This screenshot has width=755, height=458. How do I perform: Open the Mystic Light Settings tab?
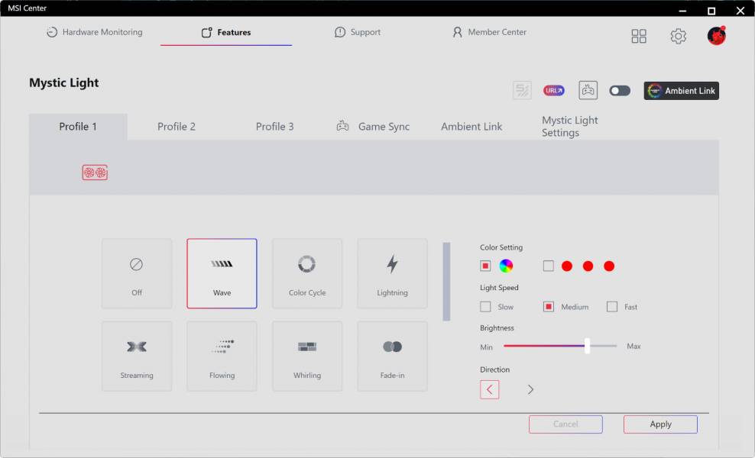coord(570,127)
